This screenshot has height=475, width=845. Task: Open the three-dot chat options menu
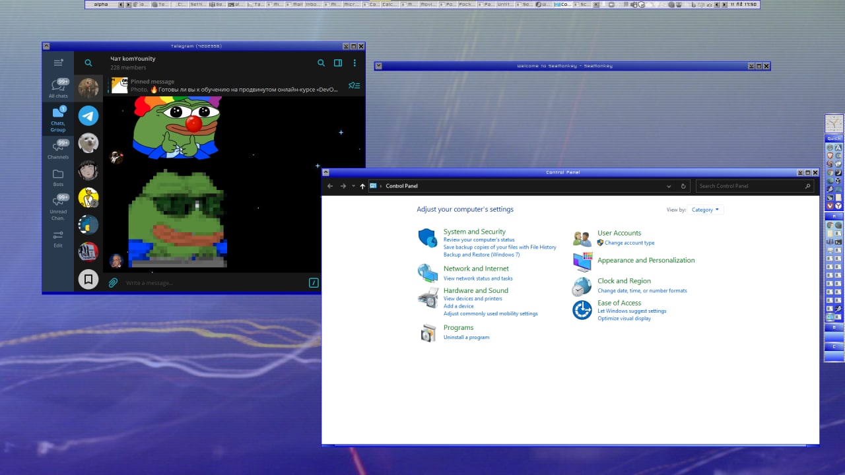pos(355,63)
